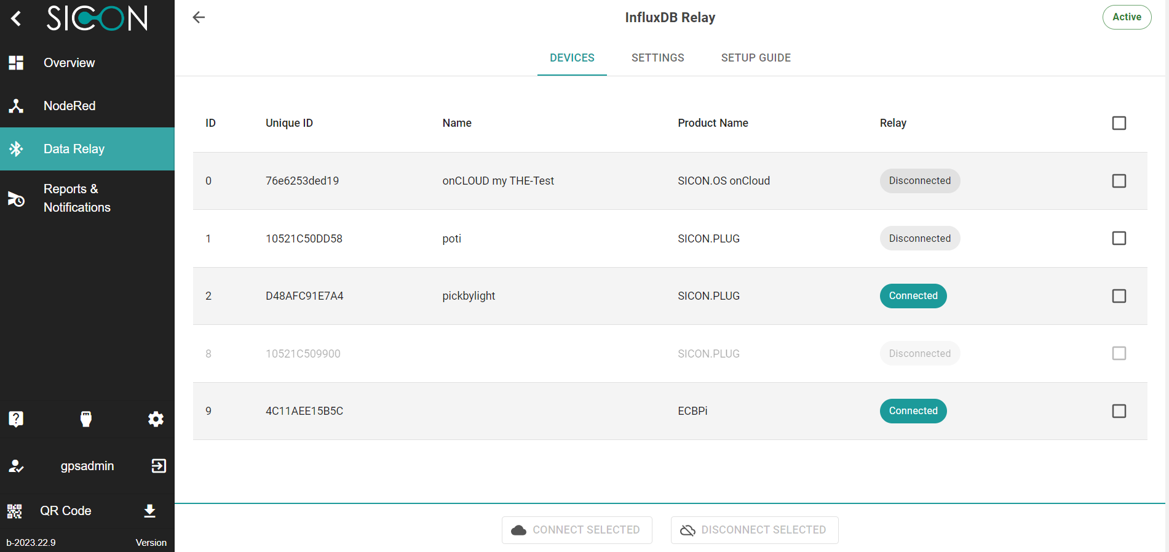Click the Unique ID column header
The image size is (1169, 552).
click(289, 123)
